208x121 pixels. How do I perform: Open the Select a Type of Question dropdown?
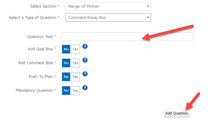click(108, 17)
